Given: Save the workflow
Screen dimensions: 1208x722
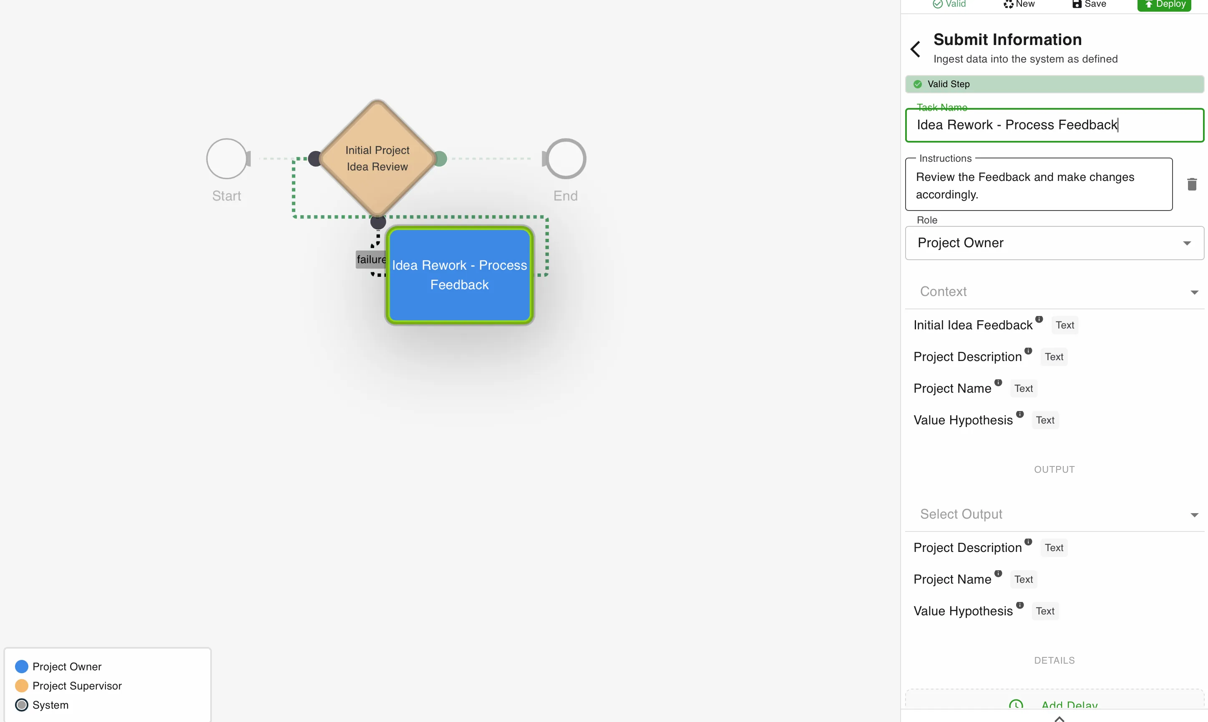Looking at the screenshot, I should point(1089,5).
